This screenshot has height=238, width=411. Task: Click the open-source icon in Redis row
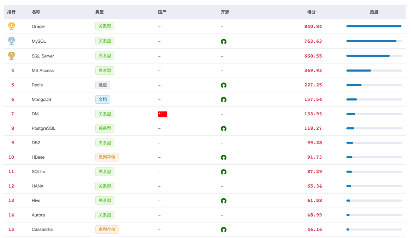coord(223,85)
